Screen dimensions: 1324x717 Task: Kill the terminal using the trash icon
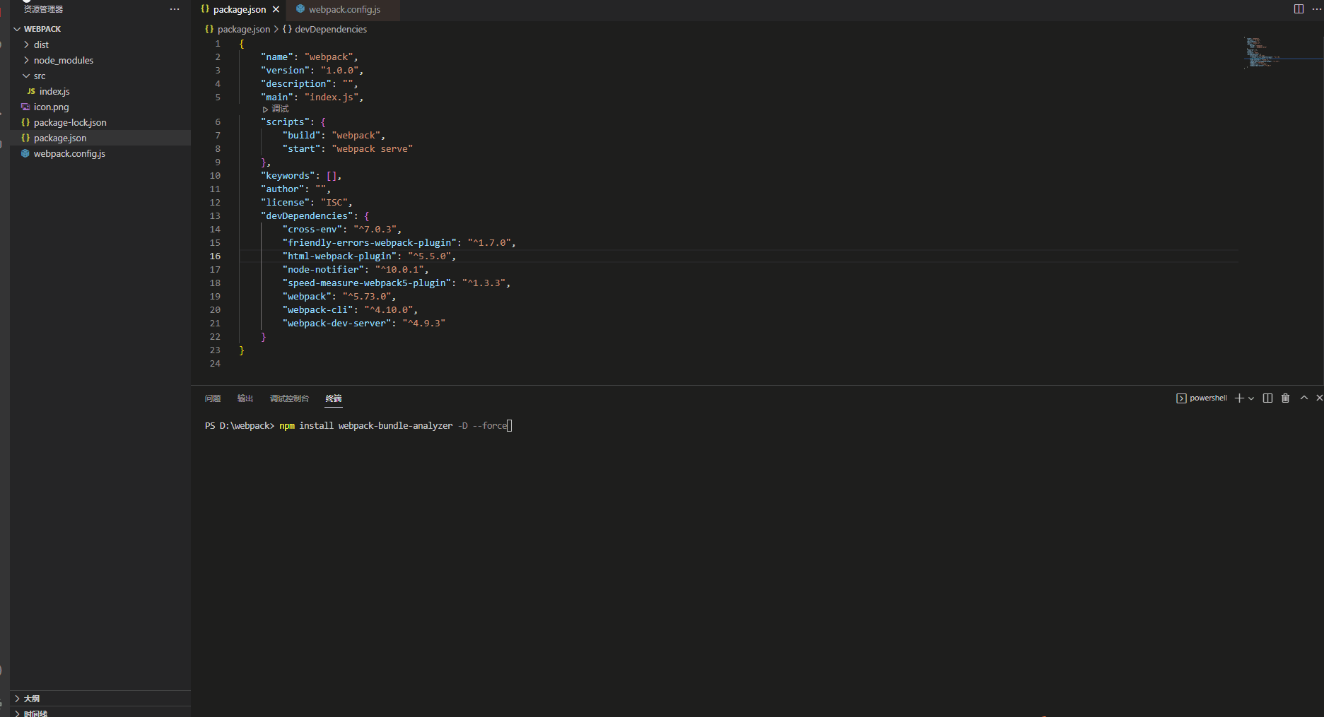[x=1285, y=398]
